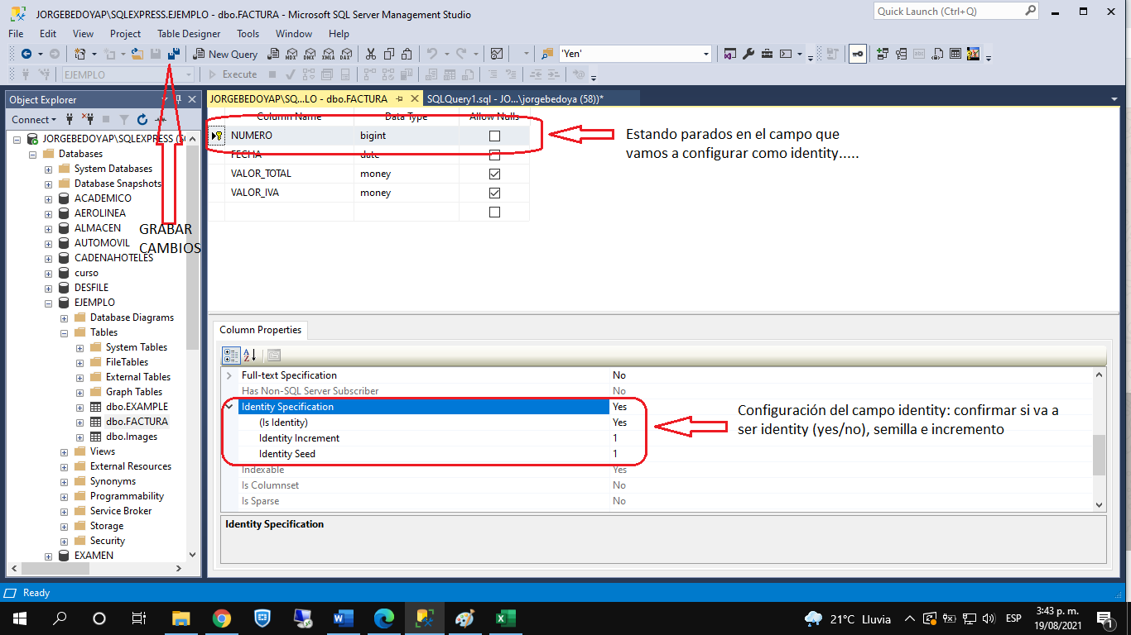
Task: Toggle the Set Primary Key icon
Action: [859, 54]
